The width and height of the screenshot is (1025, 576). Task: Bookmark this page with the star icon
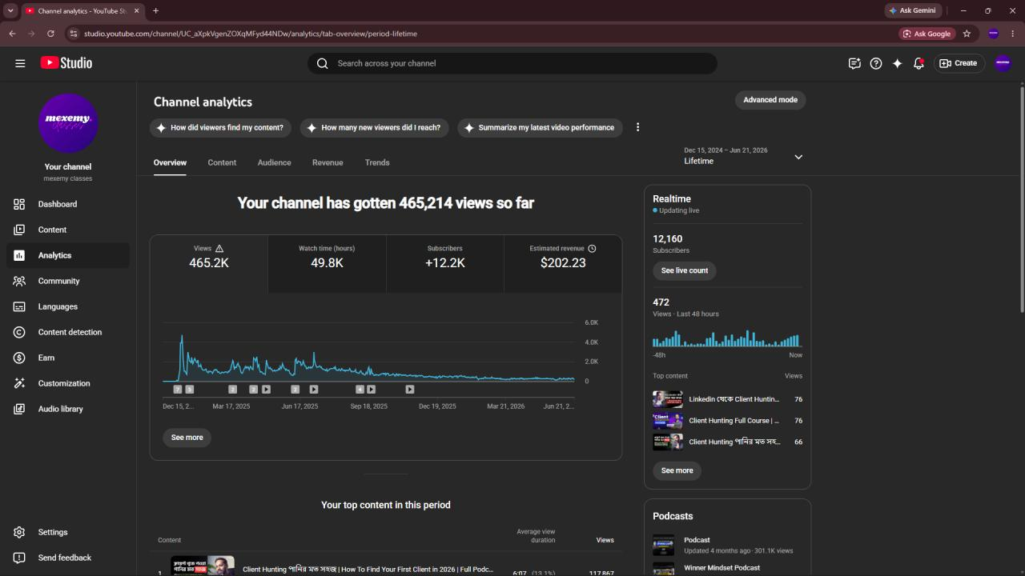point(967,34)
